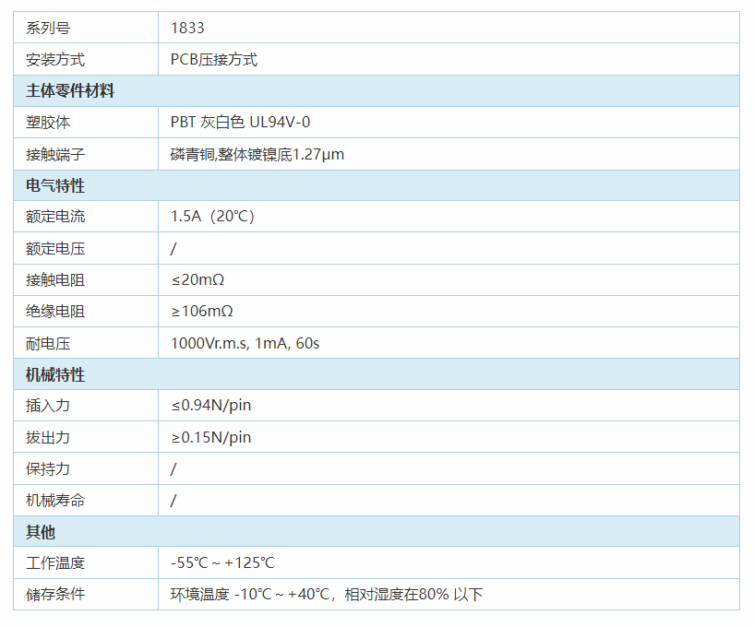Click the slash value in the 机械寿命 row
This screenshot has height=627, width=754.
(174, 501)
